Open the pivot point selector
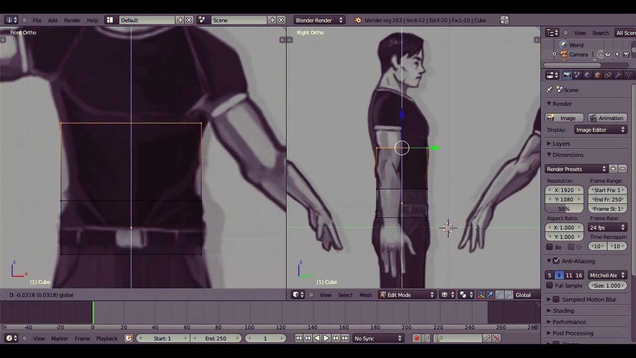Screen dimensions: 636x358 (x=465, y=295)
